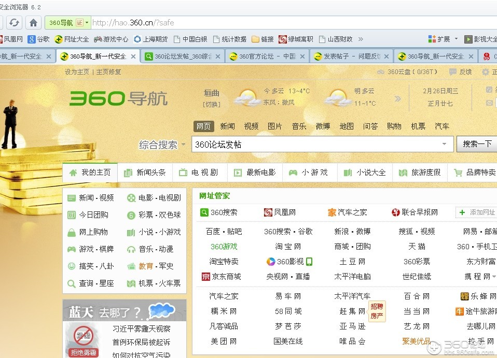Image resolution: width=497 pixels, height=358 pixels.
Task: Click tomorrow's weather cloud icon
Action: (338, 98)
